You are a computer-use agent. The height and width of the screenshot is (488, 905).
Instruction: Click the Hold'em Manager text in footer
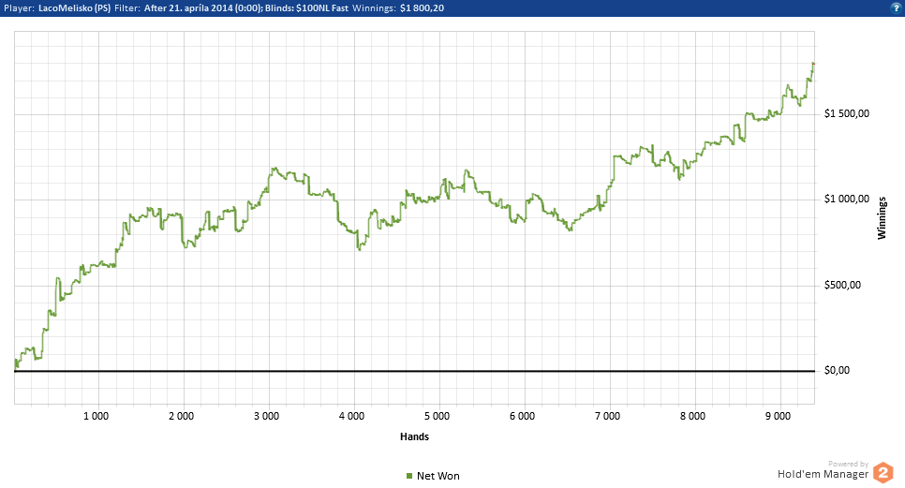click(x=823, y=474)
